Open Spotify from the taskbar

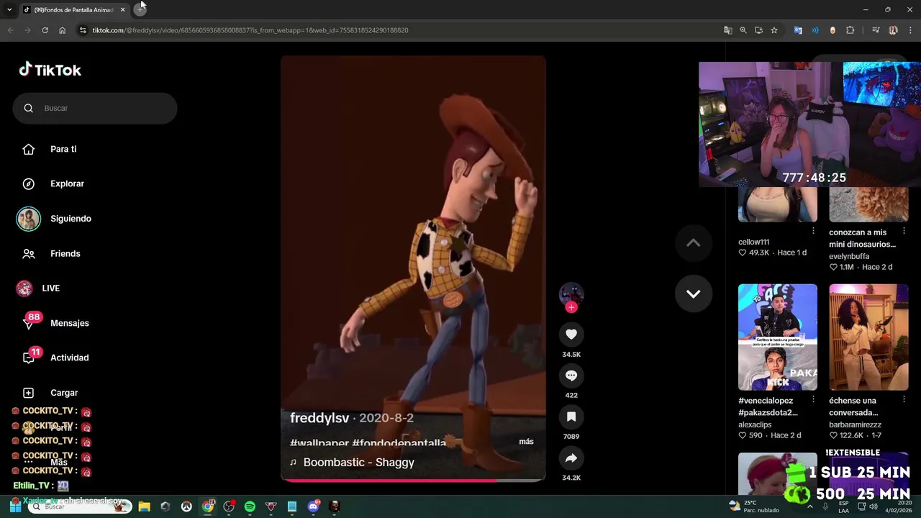250,506
